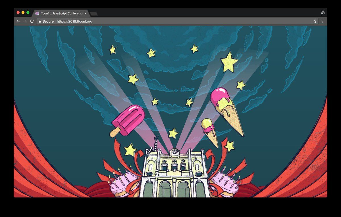Image resolution: width=341 pixels, height=217 pixels.
Task: Click the browser back arrow
Action: [18, 21]
